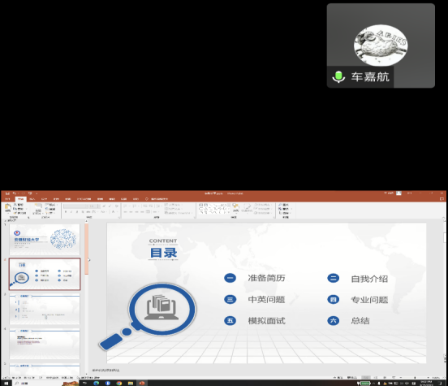Click the Paste clipboard icon

pos(8,208)
